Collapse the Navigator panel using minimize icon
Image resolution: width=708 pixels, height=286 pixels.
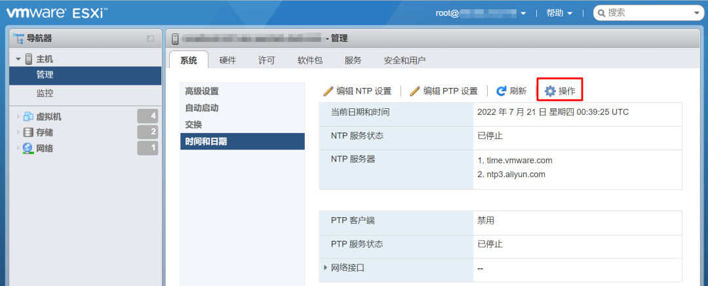point(150,39)
